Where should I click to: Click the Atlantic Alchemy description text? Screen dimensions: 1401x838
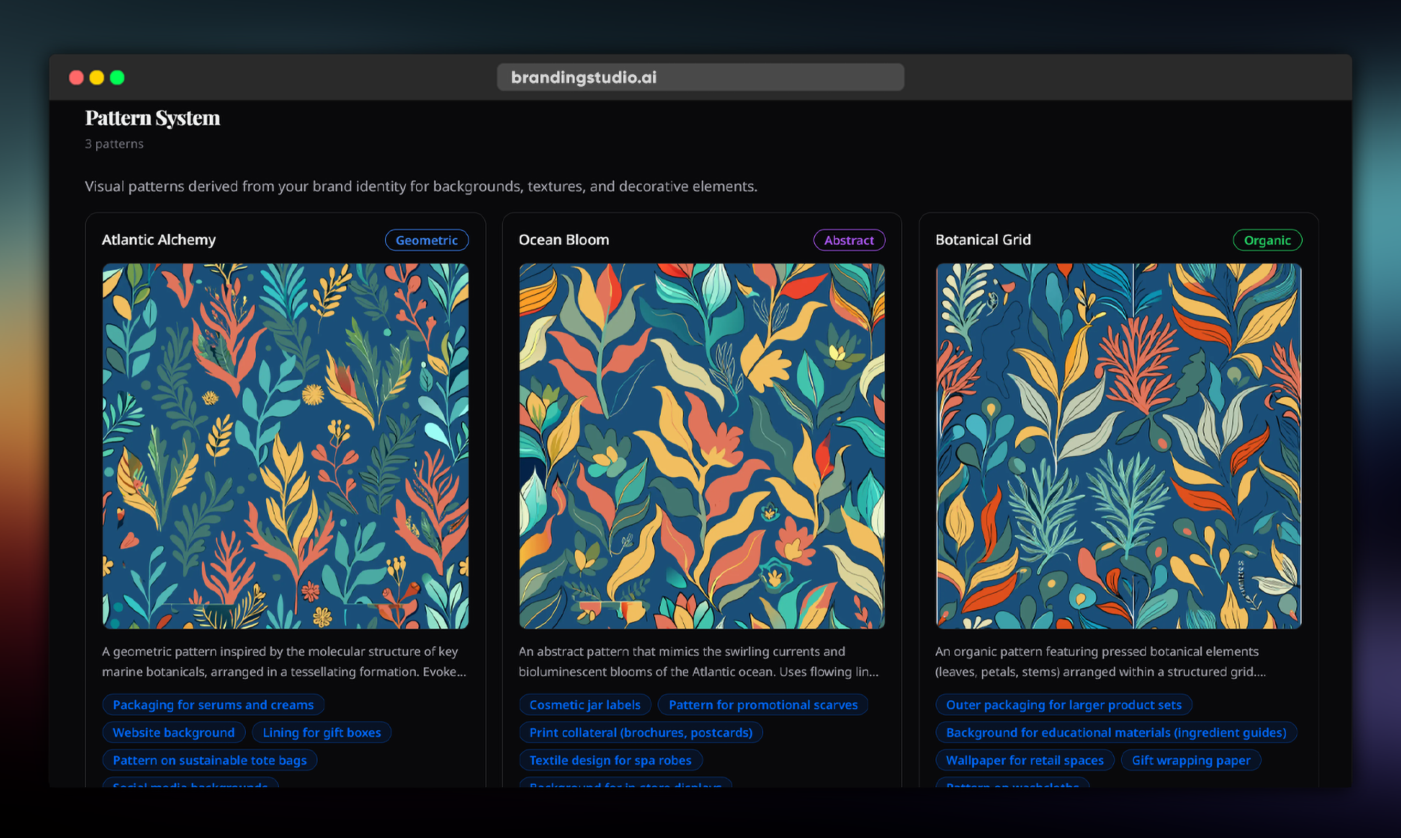click(x=284, y=661)
